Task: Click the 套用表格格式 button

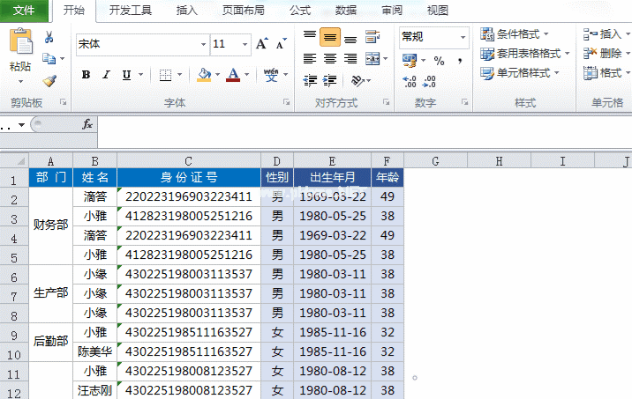Action: click(x=524, y=53)
